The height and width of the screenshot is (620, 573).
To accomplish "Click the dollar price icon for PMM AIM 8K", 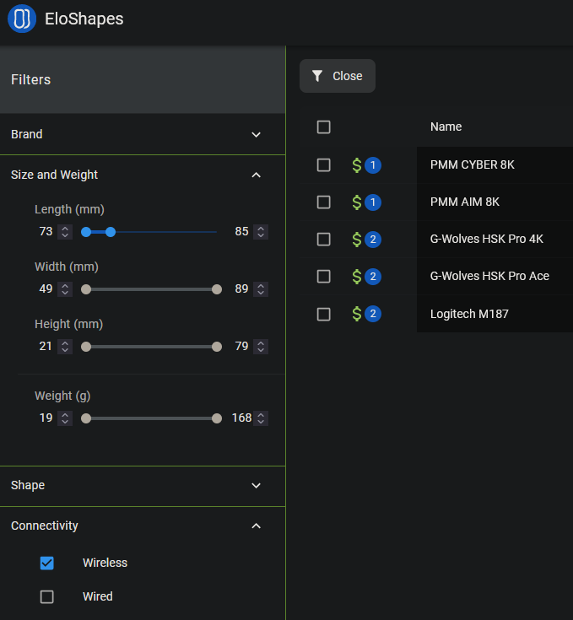I will 357,202.
